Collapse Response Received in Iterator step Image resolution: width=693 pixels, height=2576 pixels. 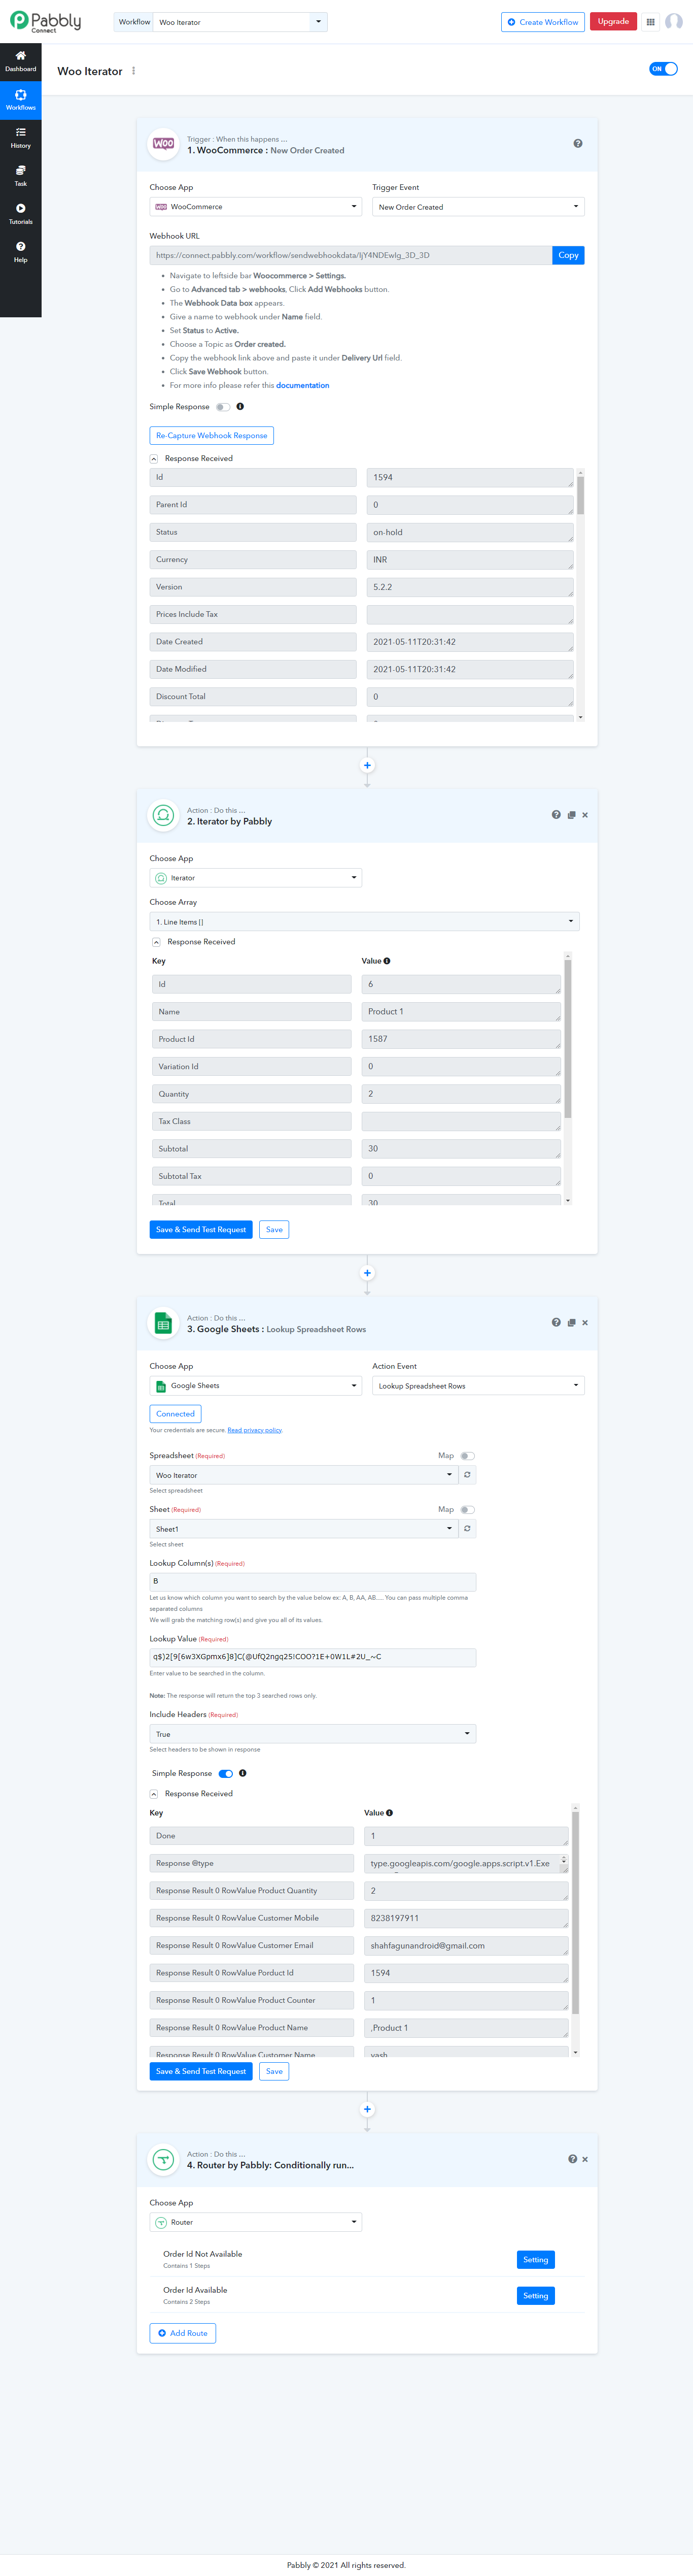pyautogui.click(x=156, y=942)
